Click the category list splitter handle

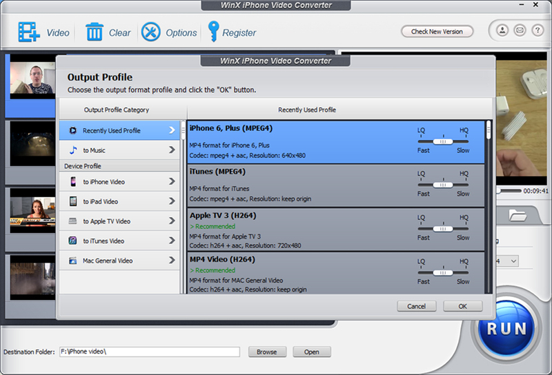[183, 131]
